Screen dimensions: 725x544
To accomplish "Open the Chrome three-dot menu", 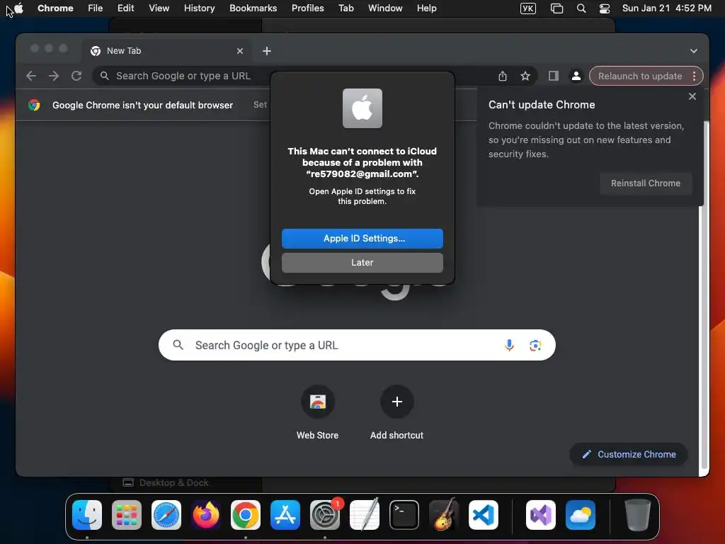I will pos(694,76).
